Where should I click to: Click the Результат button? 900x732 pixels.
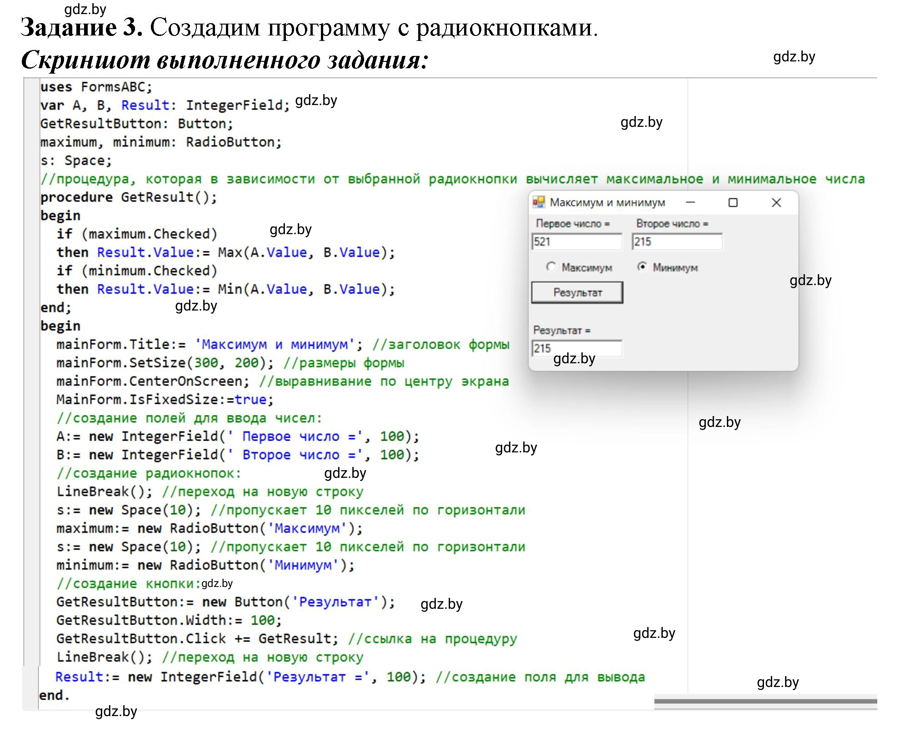pyautogui.click(x=577, y=292)
